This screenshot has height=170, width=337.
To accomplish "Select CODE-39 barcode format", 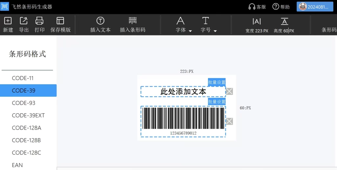I will click(28, 91).
